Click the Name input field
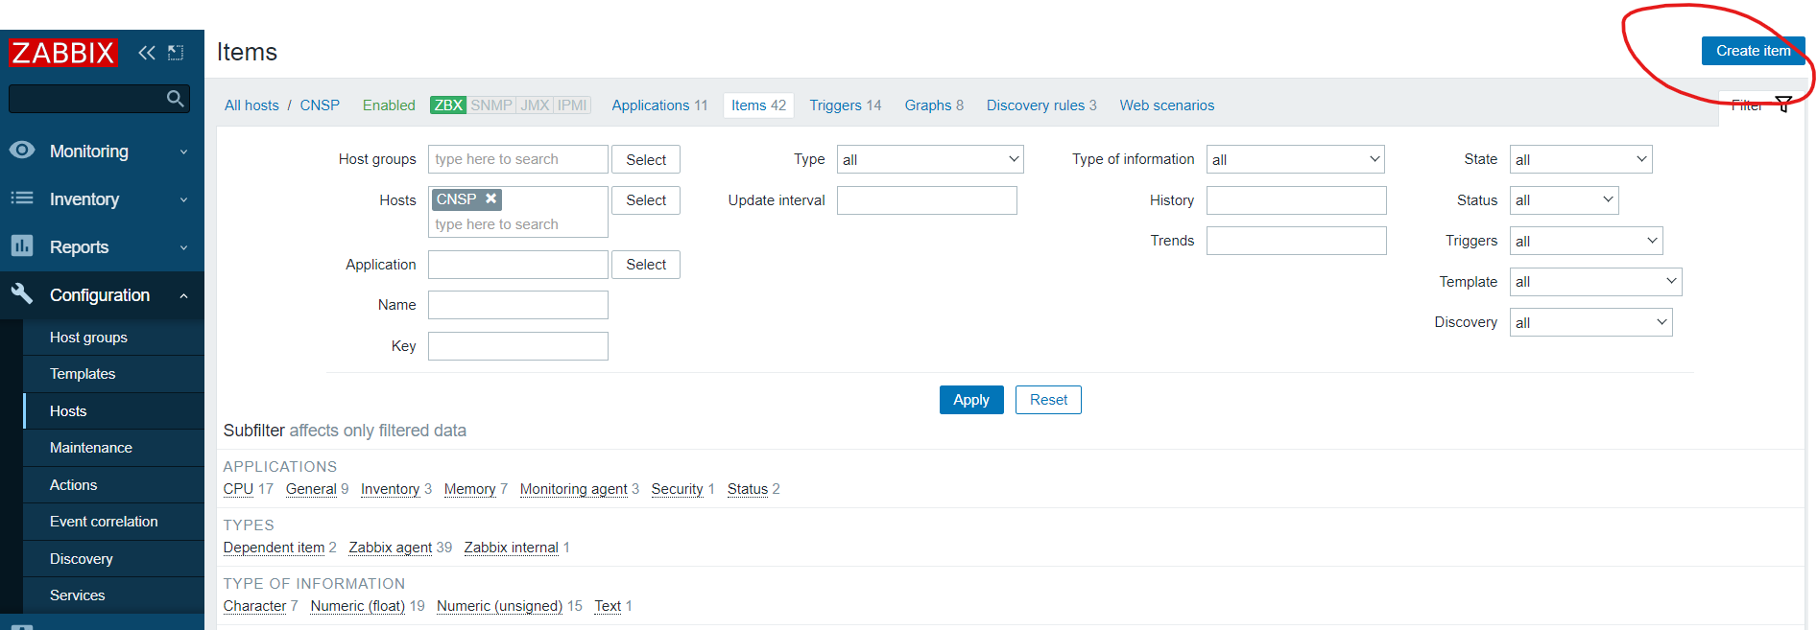1817x630 pixels. coord(518,305)
